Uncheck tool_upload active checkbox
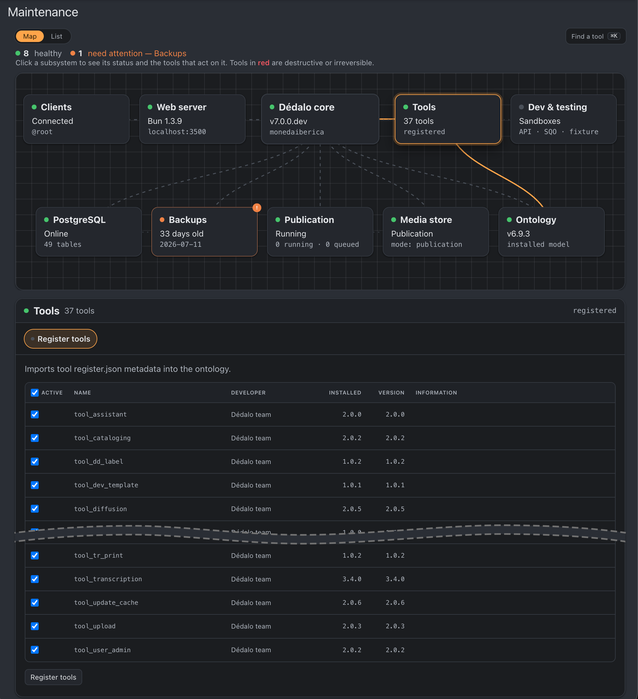Image resolution: width=638 pixels, height=699 pixels. point(35,626)
